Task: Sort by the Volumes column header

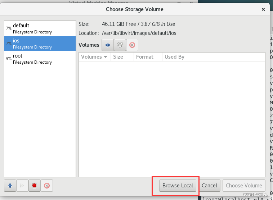Action: [94, 57]
